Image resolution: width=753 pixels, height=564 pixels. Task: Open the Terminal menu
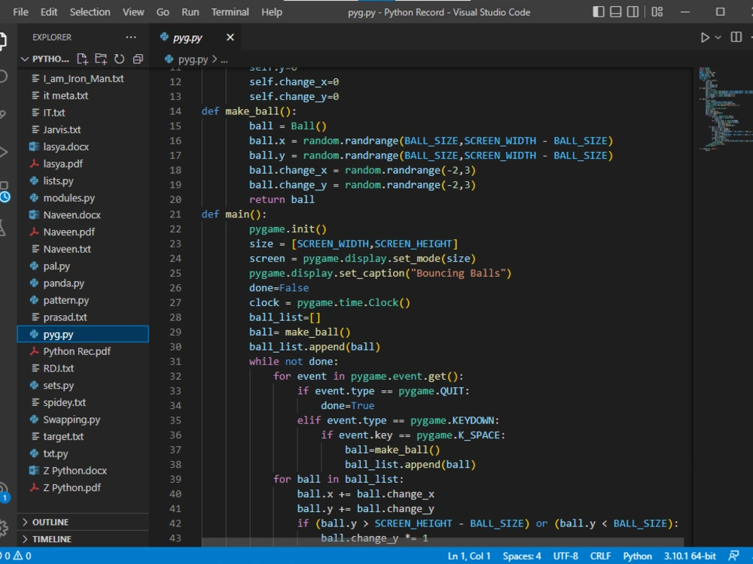[230, 12]
